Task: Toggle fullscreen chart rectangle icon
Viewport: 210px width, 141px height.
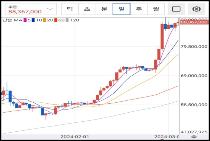Action: (176, 9)
